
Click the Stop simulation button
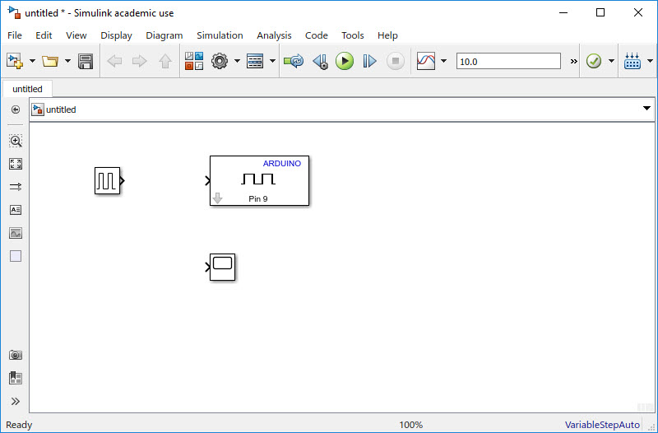click(x=396, y=61)
